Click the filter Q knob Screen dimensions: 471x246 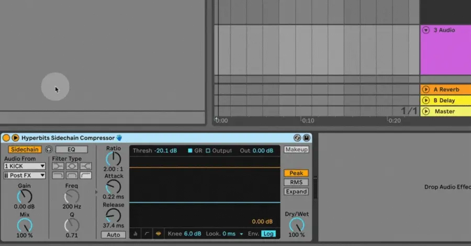pos(72,225)
